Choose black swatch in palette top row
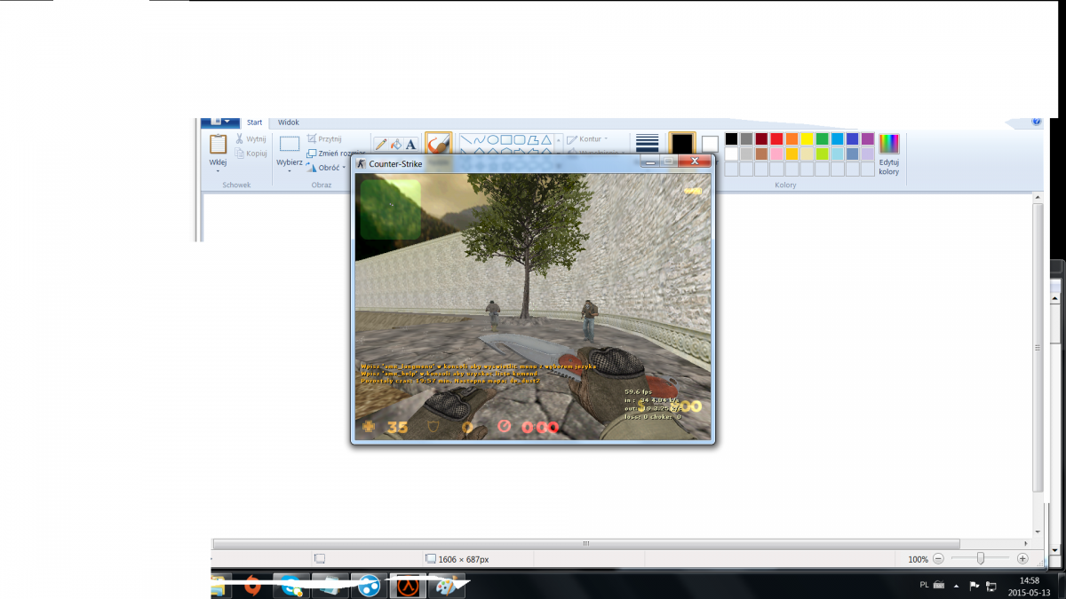The image size is (1066, 599). pos(731,138)
